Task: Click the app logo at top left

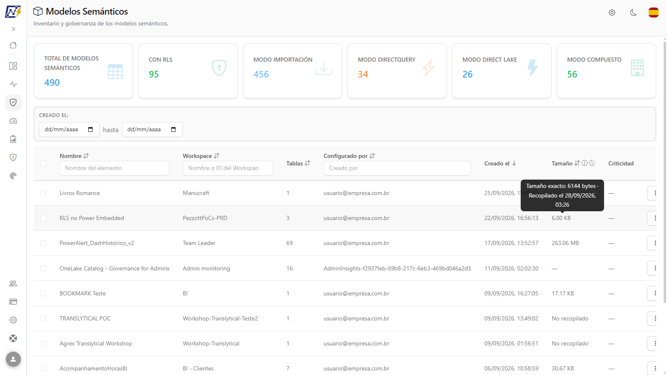Action: click(13, 11)
